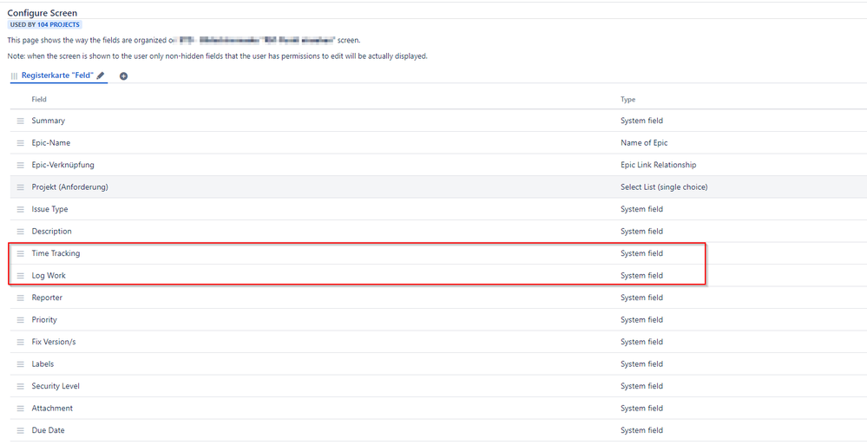Click System field type in Due Date row
This screenshot has height=445, width=867.
tap(641, 430)
